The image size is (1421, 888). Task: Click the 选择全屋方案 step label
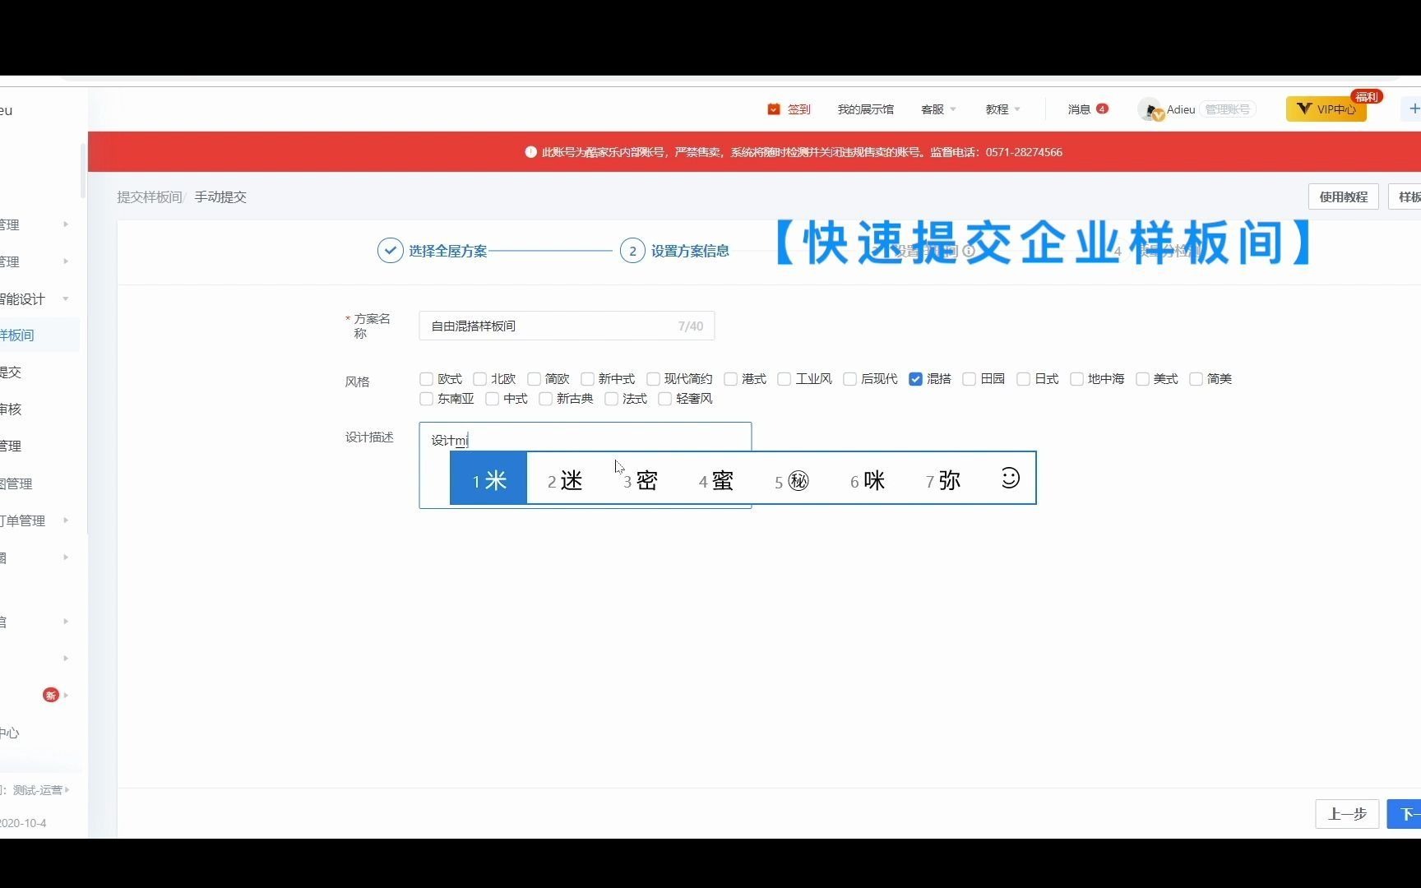tap(448, 251)
